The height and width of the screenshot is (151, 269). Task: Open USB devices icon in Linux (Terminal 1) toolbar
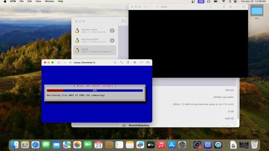[x=128, y=62]
